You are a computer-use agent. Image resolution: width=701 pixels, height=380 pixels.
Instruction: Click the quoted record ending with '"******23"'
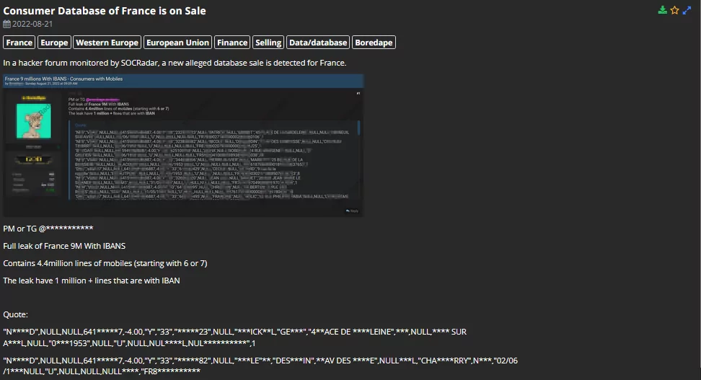(234, 337)
